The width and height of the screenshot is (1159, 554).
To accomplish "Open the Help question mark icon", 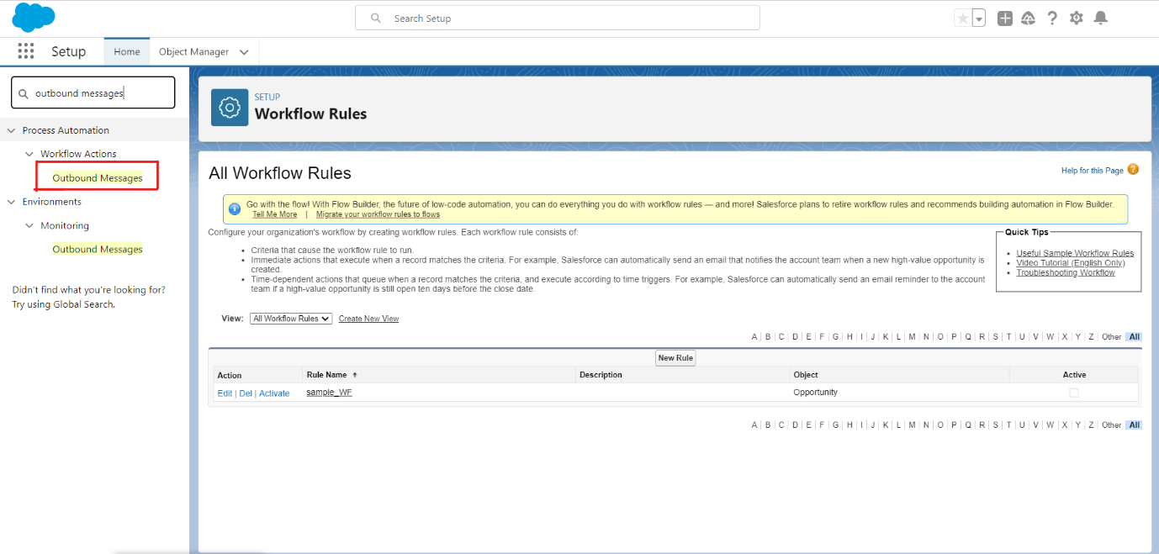I will coord(1052,18).
